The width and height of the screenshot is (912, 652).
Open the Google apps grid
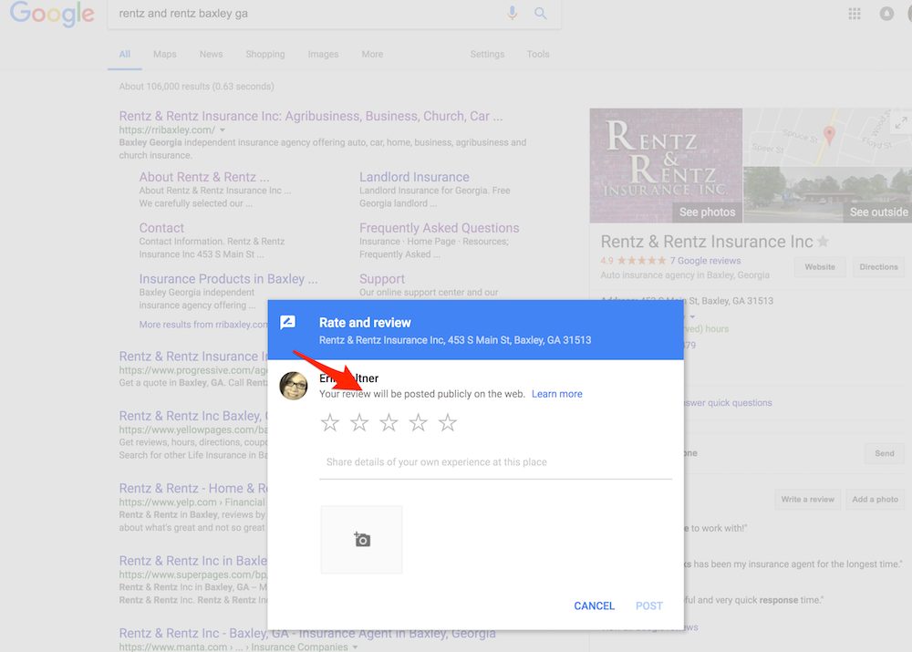coord(855,14)
